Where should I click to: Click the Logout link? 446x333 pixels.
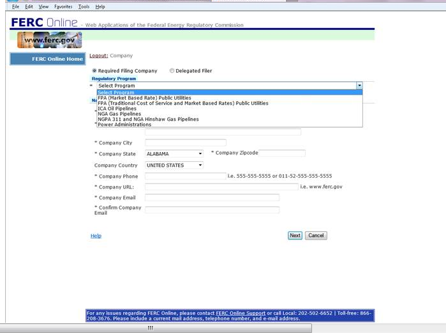99,56
